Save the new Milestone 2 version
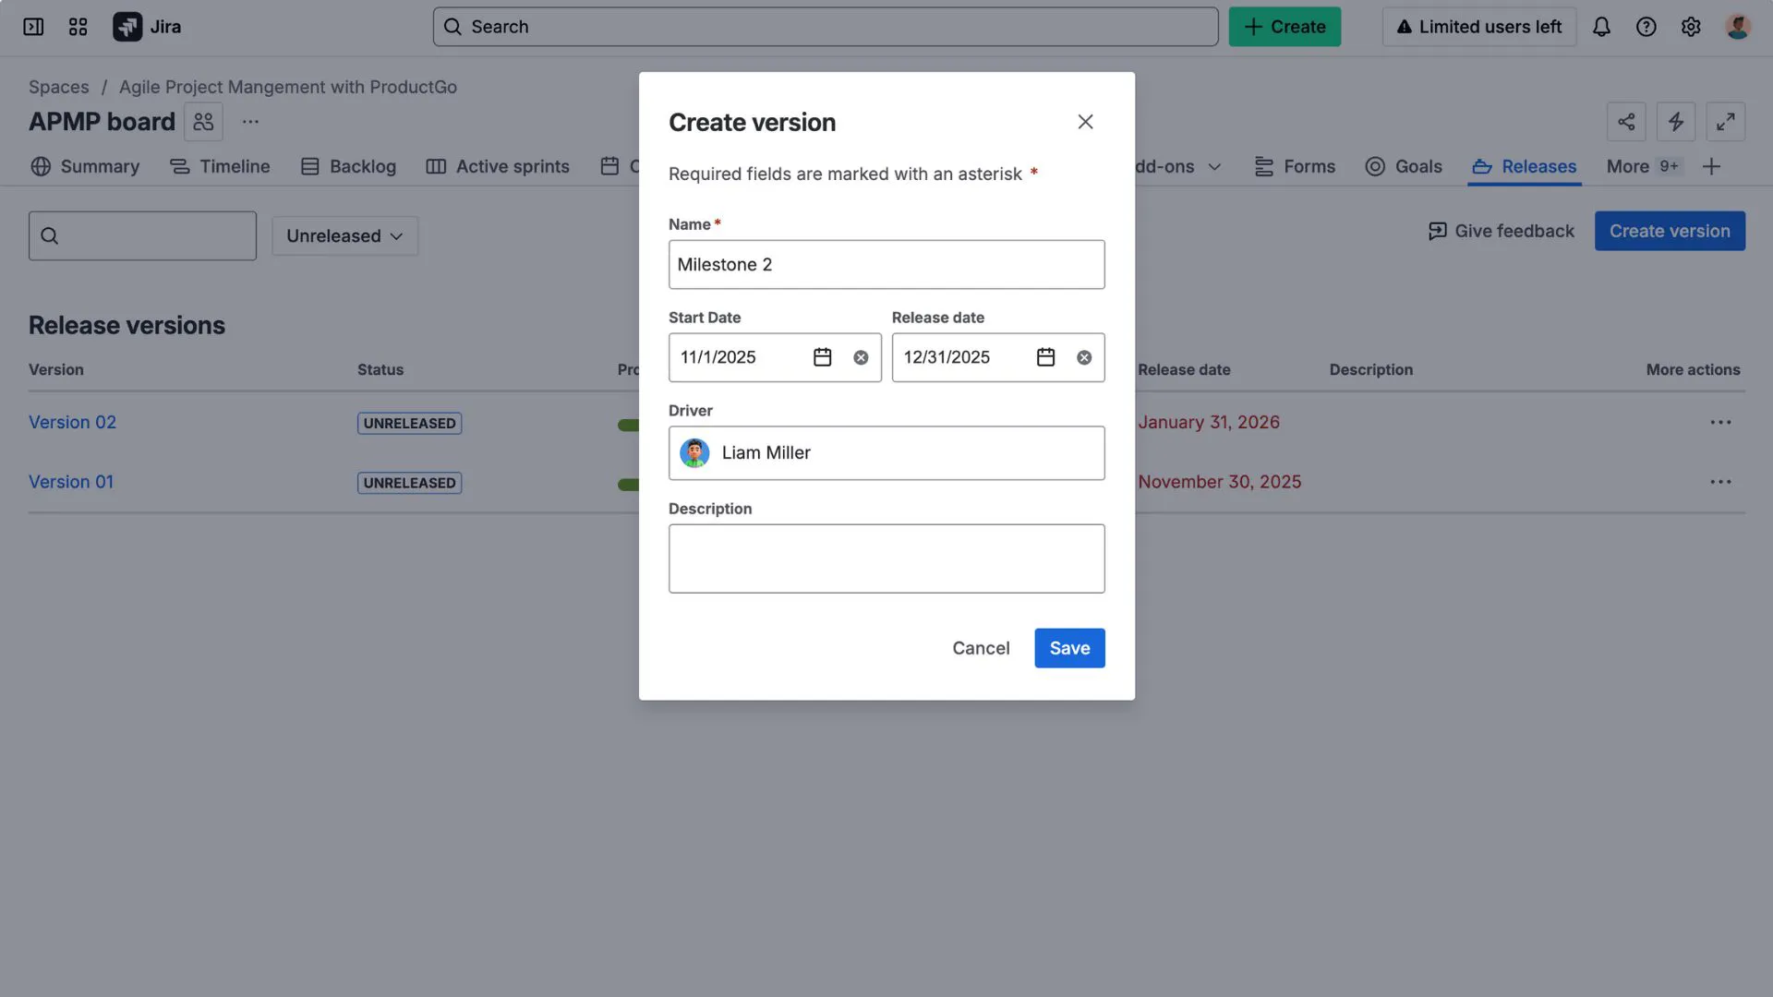Image resolution: width=1773 pixels, height=997 pixels. 1068,647
